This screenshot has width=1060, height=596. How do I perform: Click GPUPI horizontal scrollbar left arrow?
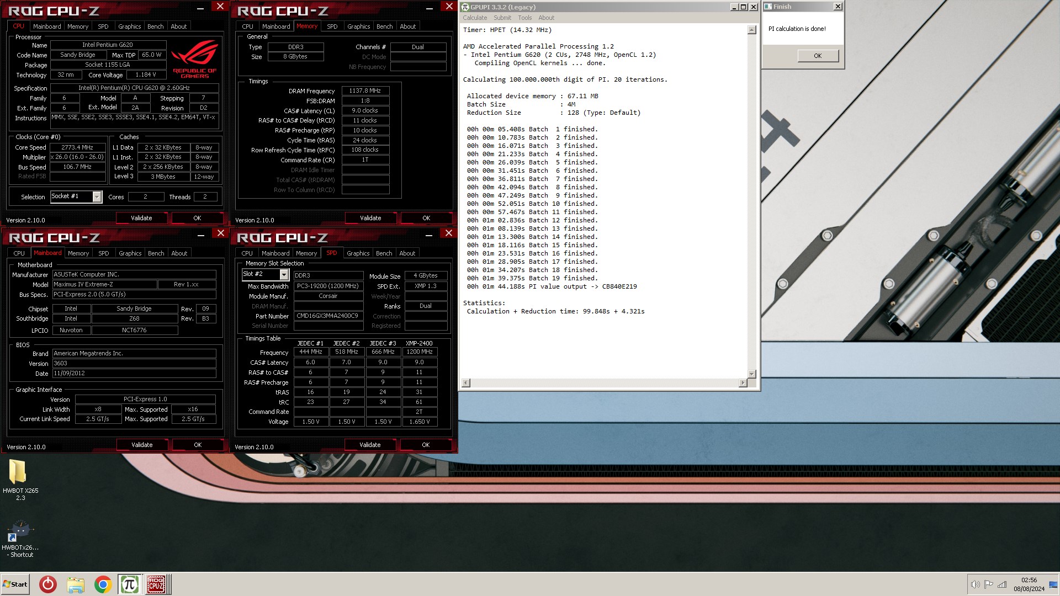(466, 383)
